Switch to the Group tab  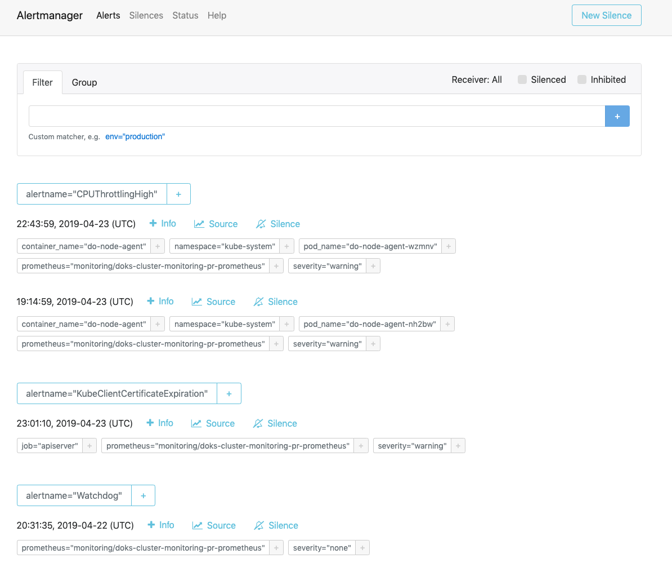pos(84,82)
